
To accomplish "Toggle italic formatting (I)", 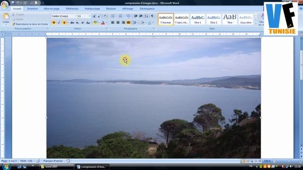I will click(x=59, y=23).
